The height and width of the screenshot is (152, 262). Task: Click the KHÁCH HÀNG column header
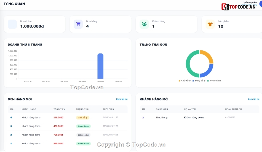click(29, 109)
